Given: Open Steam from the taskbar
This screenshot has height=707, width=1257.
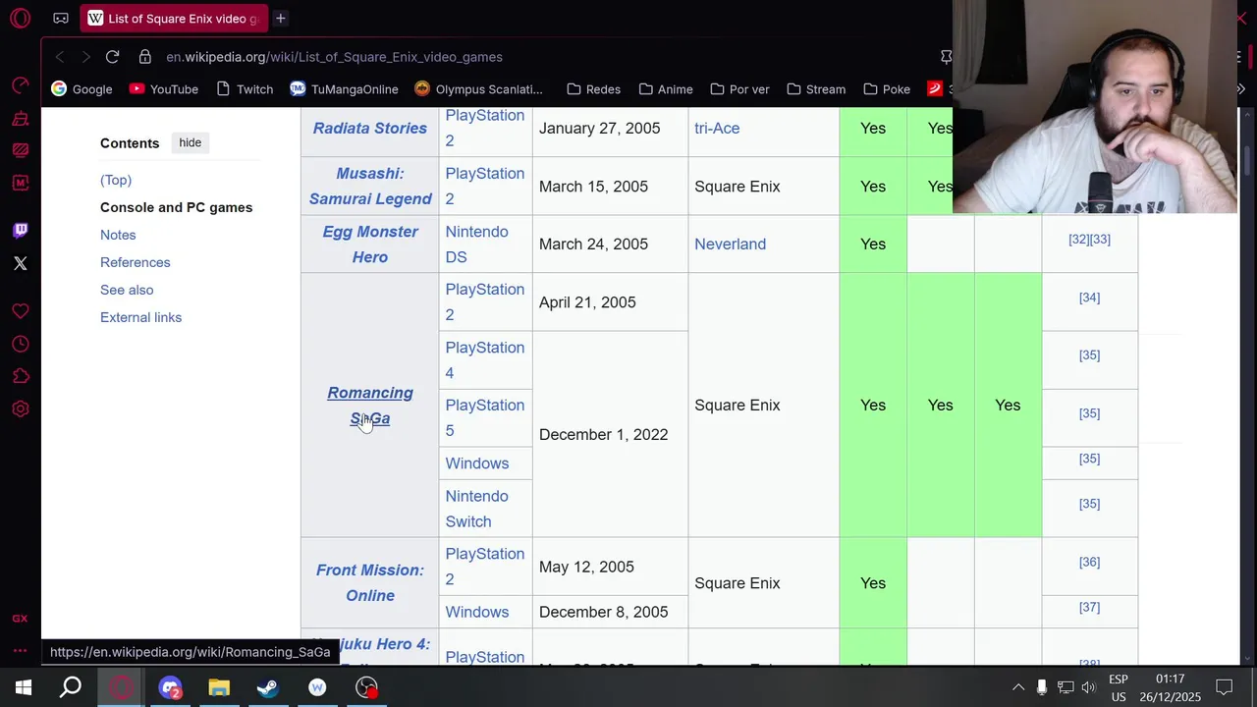Looking at the screenshot, I should (x=268, y=687).
